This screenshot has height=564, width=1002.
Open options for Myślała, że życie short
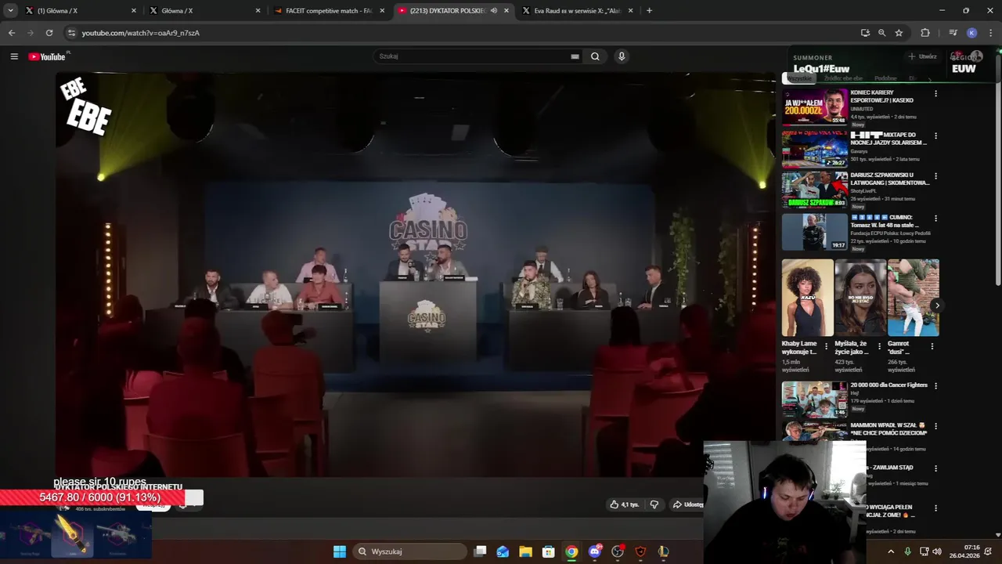coord(879,345)
